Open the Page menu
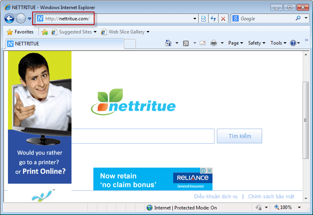313x215 pixels. (x=236, y=43)
